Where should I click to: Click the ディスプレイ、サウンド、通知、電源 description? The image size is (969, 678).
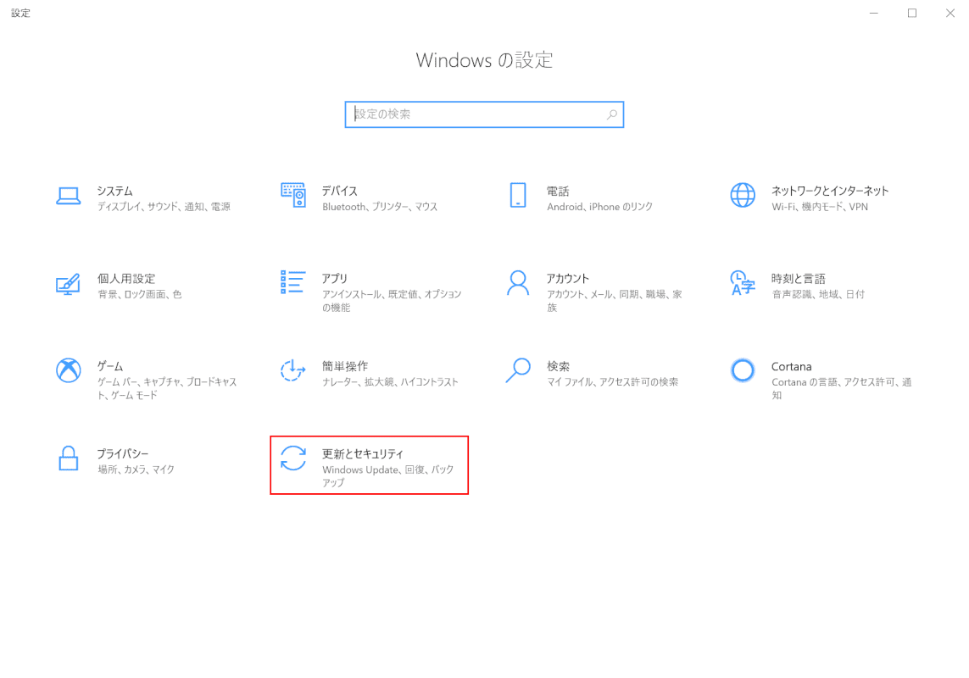(x=164, y=207)
